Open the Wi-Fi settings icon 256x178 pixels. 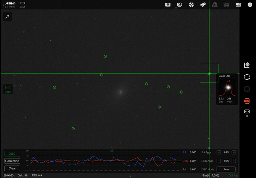coord(168,5)
